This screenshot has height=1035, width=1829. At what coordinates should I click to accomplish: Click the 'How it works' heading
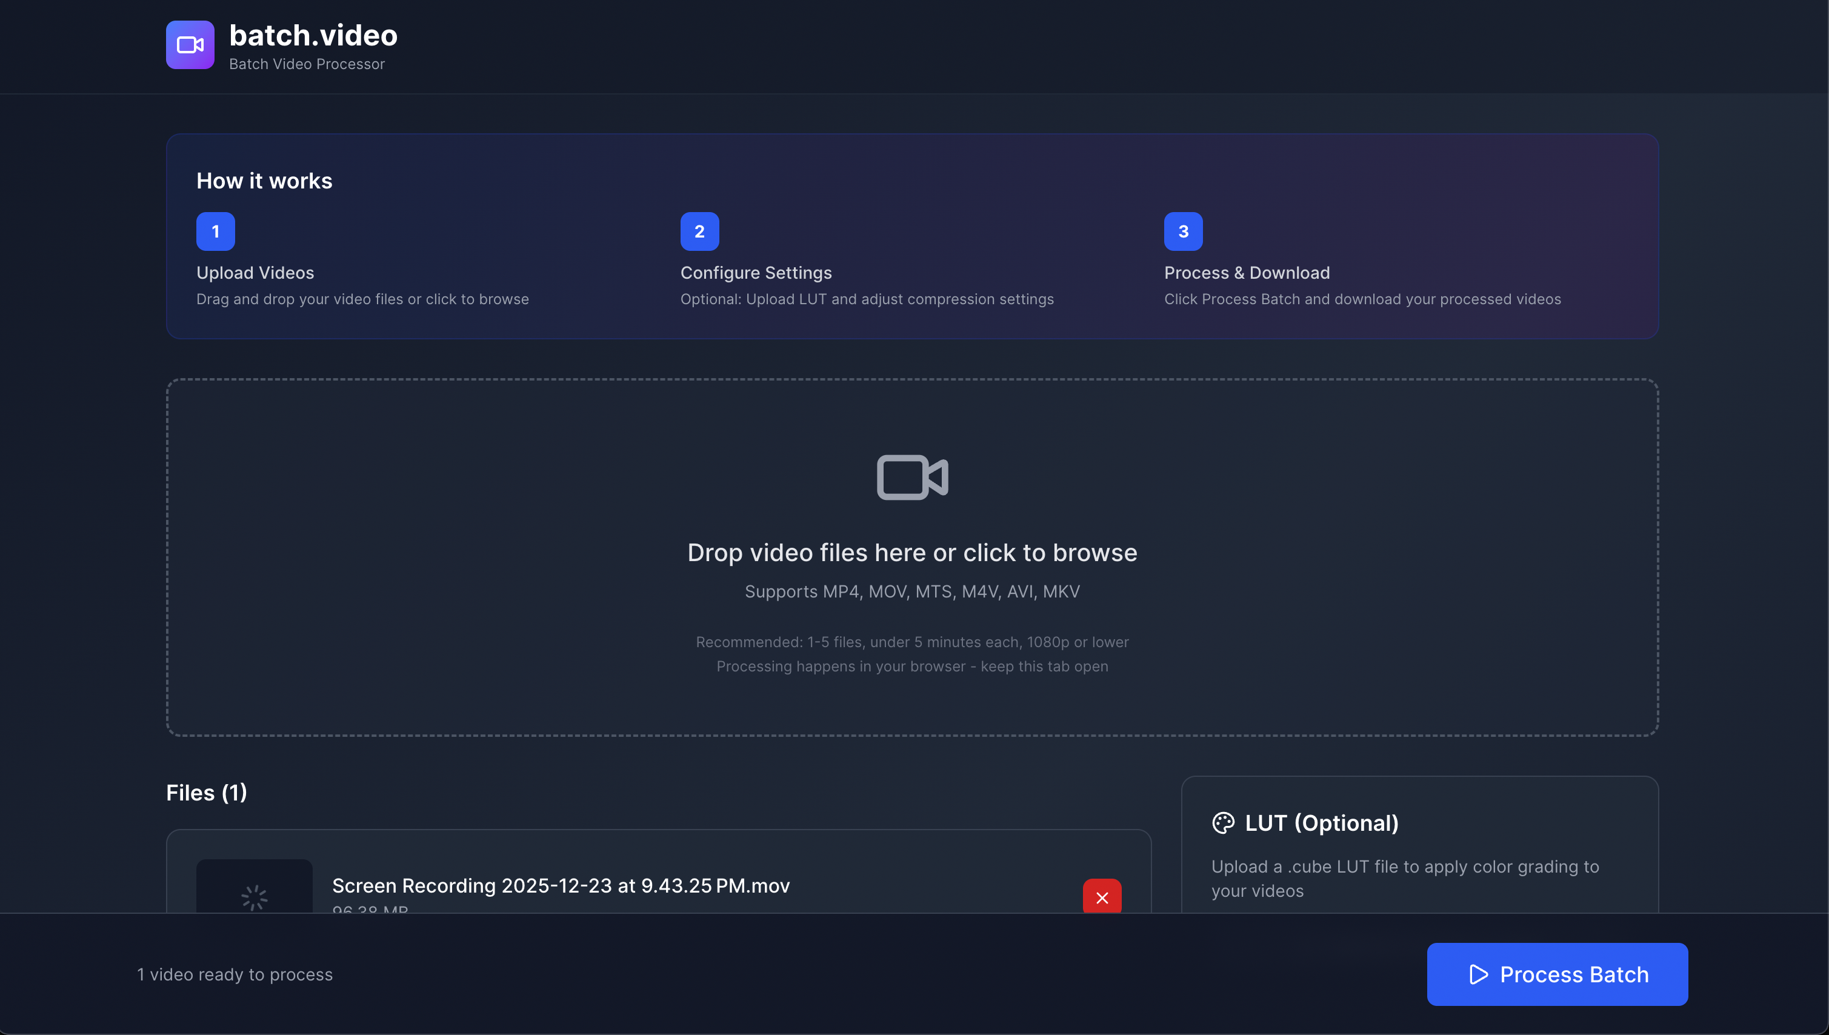tap(264, 181)
